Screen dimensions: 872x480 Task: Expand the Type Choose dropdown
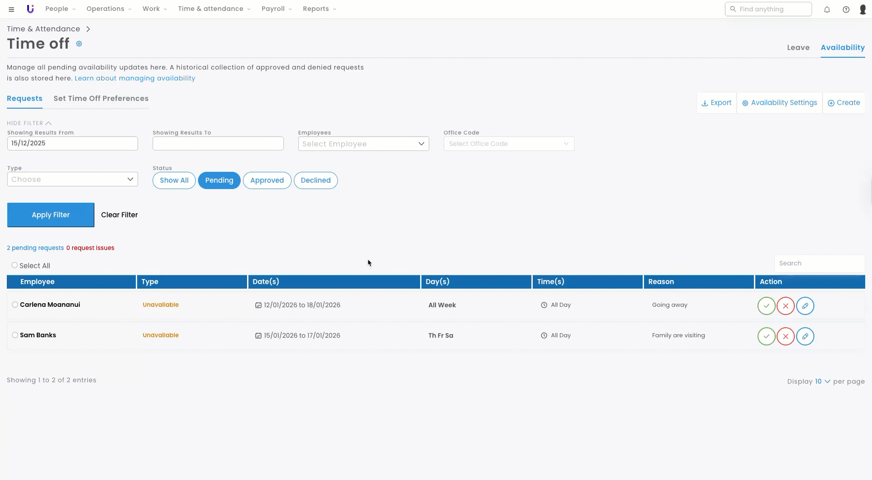pos(73,179)
